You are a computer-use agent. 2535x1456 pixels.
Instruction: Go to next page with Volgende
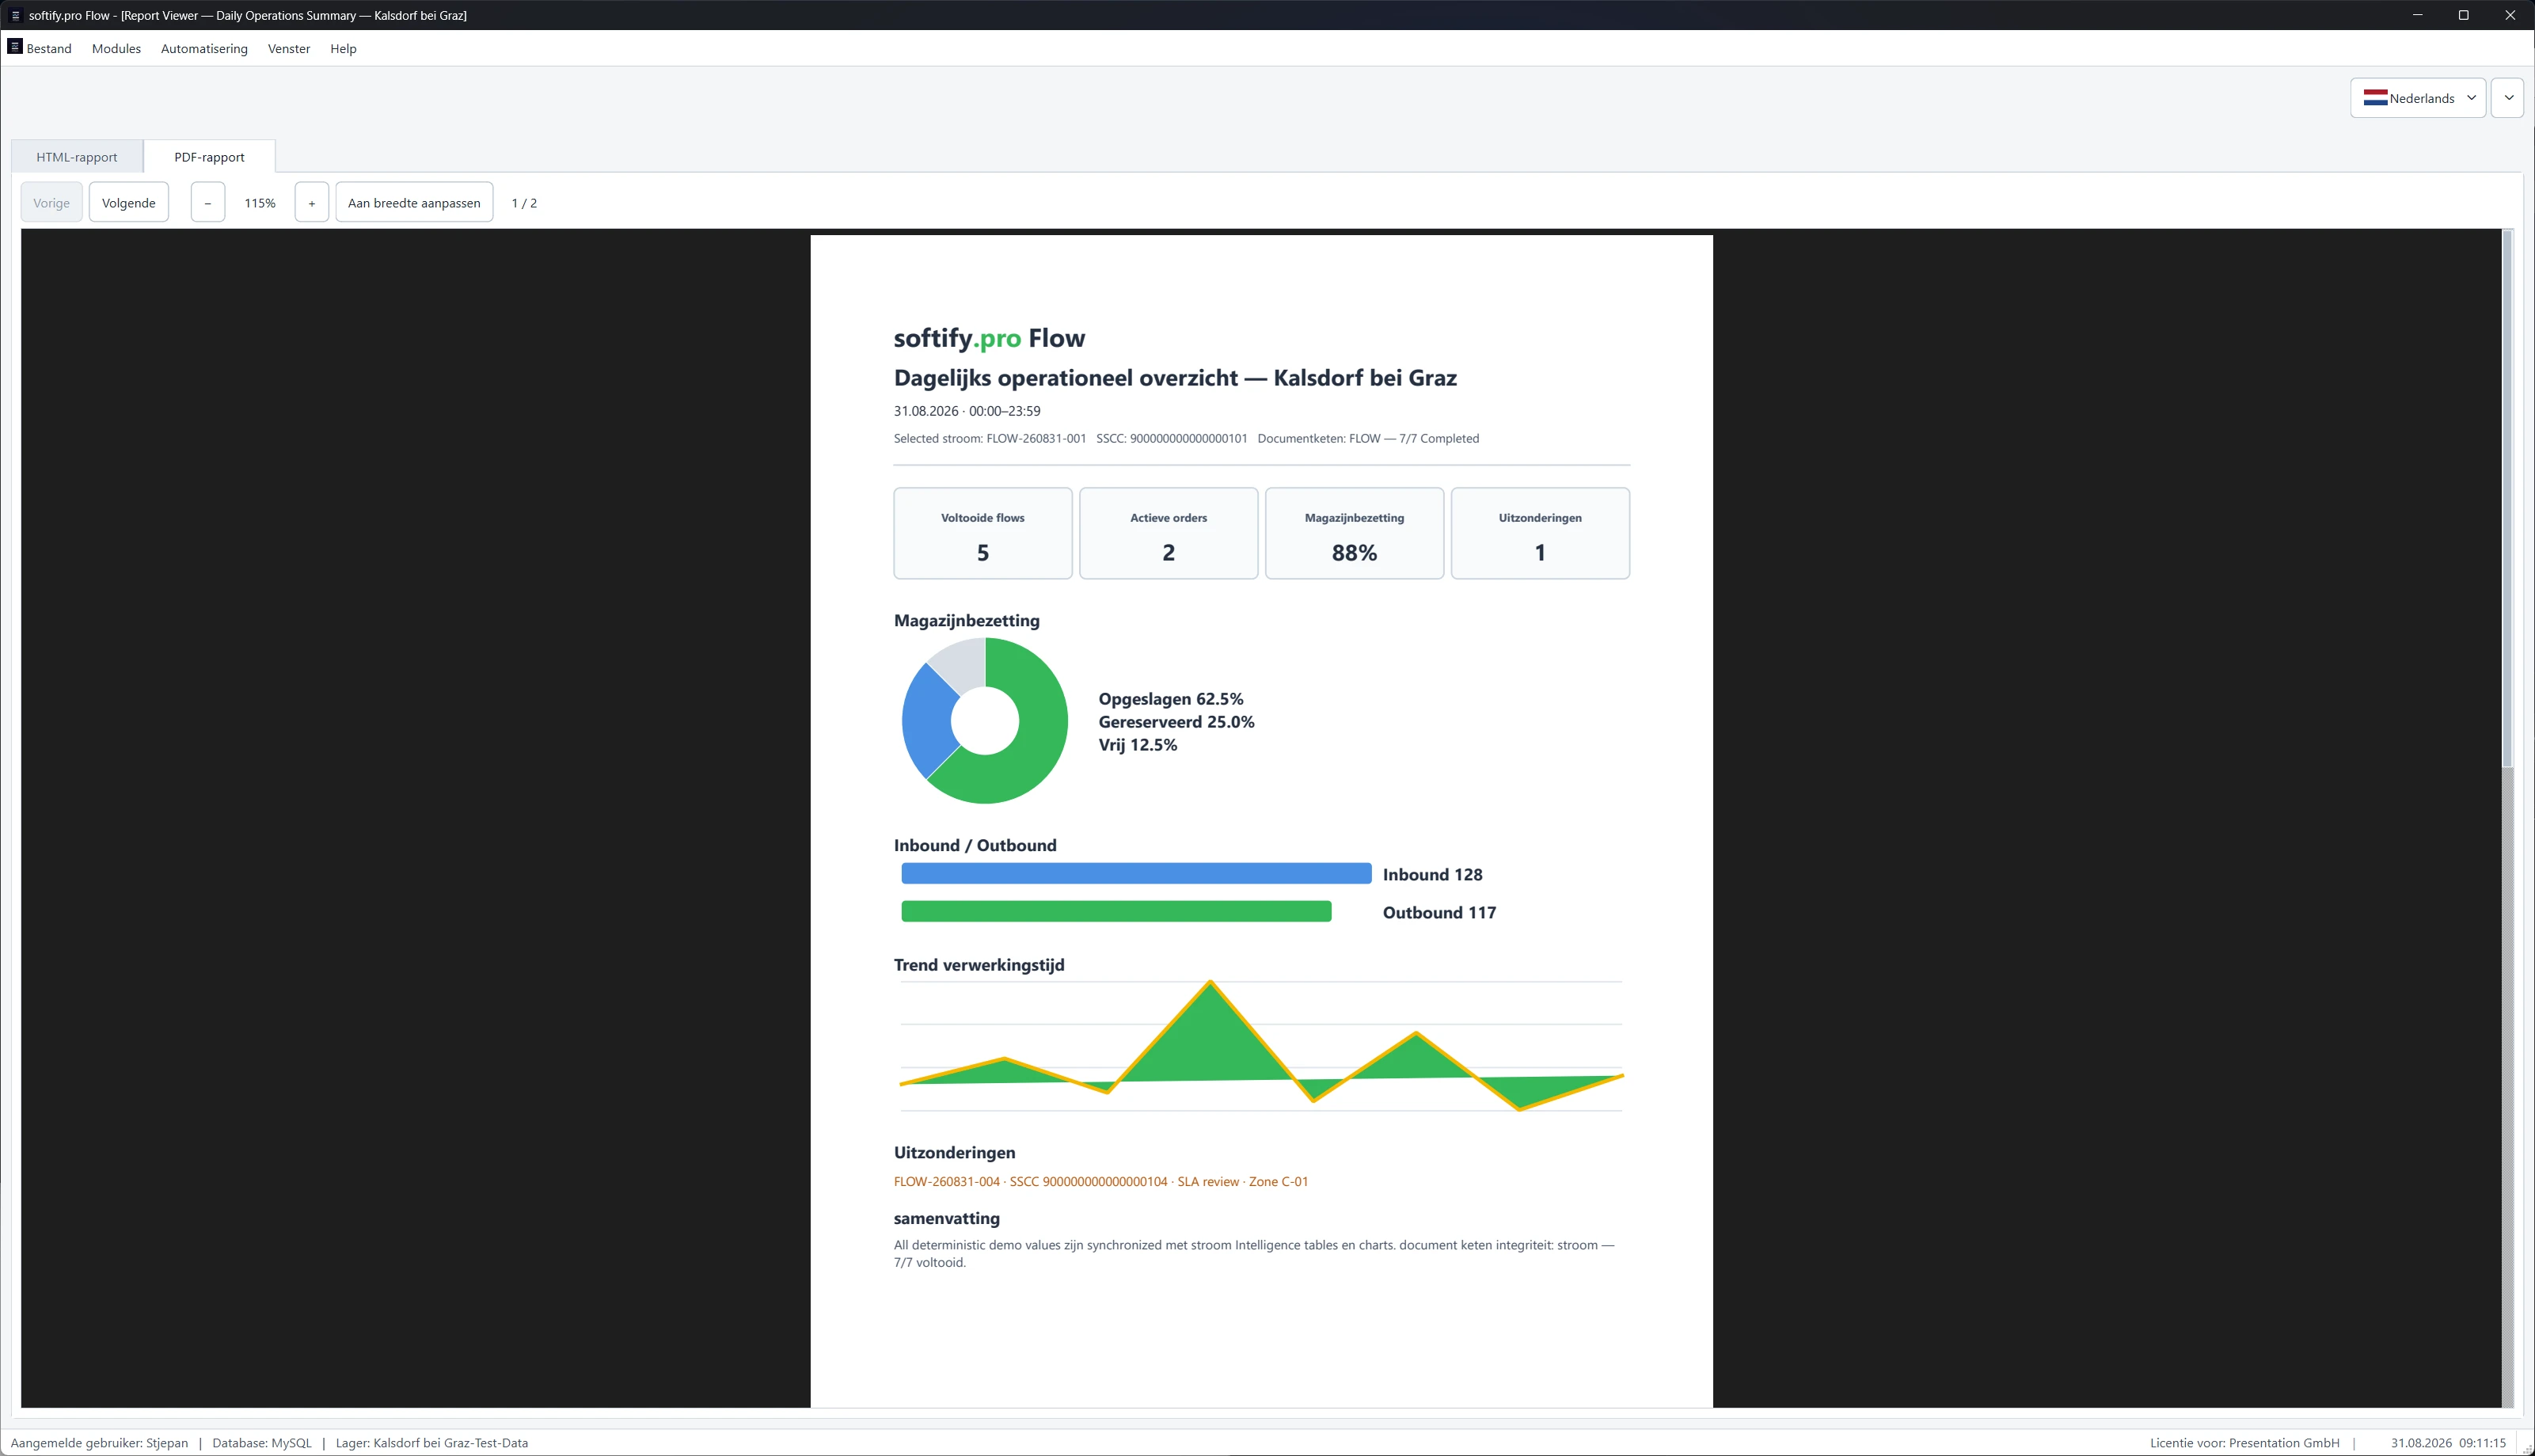pos(129,203)
